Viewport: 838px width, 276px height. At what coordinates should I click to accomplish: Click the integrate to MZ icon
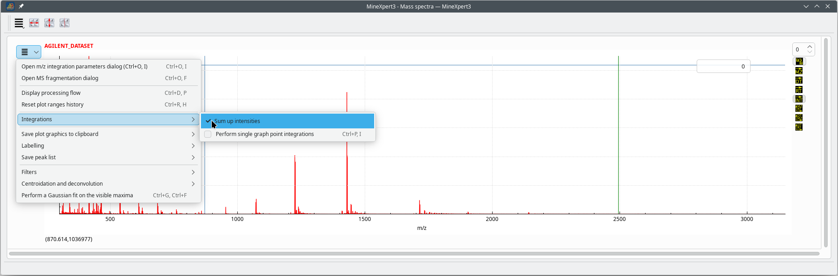coord(799,71)
